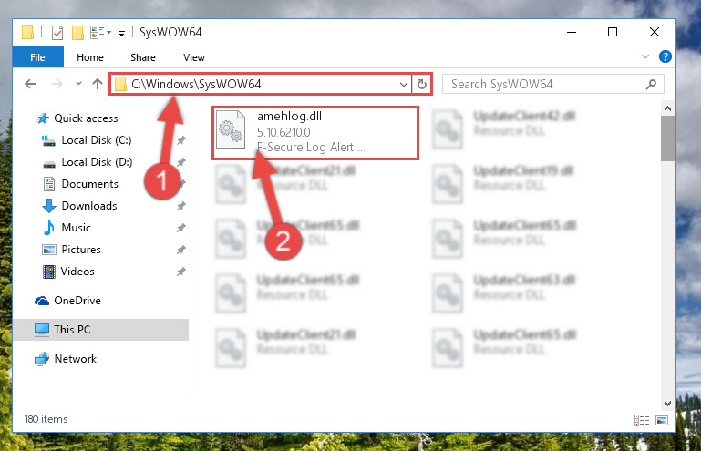The width and height of the screenshot is (701, 451).
Task: Click the Properties quick access toolbar icon
Action: 57,33
